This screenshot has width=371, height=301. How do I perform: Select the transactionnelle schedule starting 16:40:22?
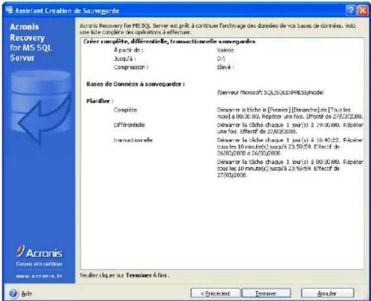[290, 147]
